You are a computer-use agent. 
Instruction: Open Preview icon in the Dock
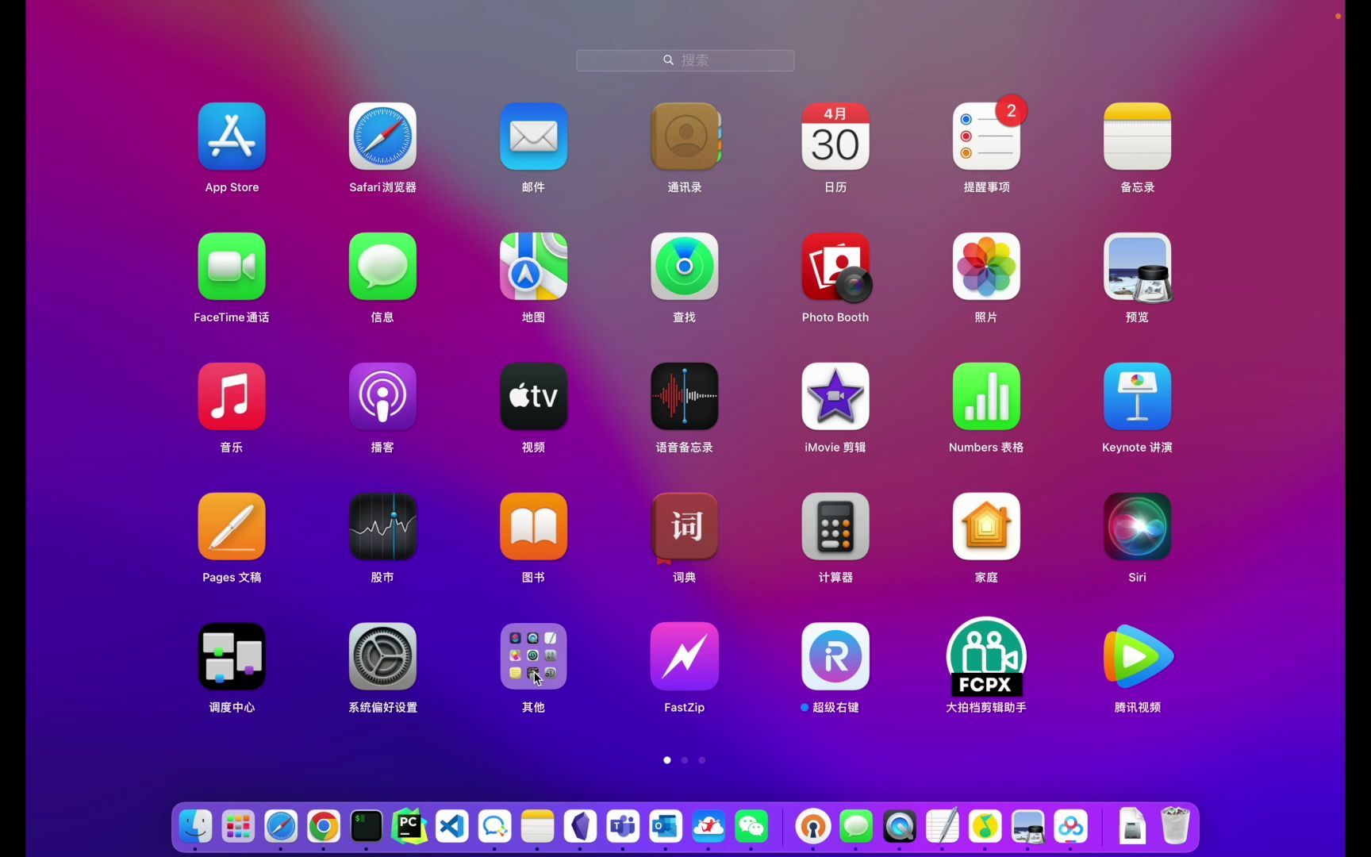(1028, 827)
